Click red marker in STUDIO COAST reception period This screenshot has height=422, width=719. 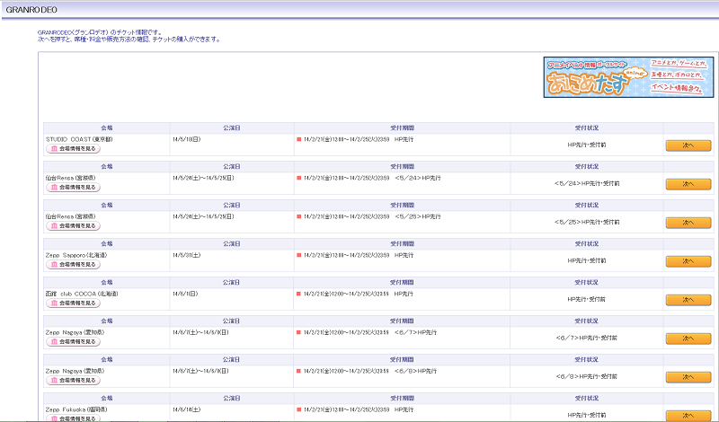point(298,140)
